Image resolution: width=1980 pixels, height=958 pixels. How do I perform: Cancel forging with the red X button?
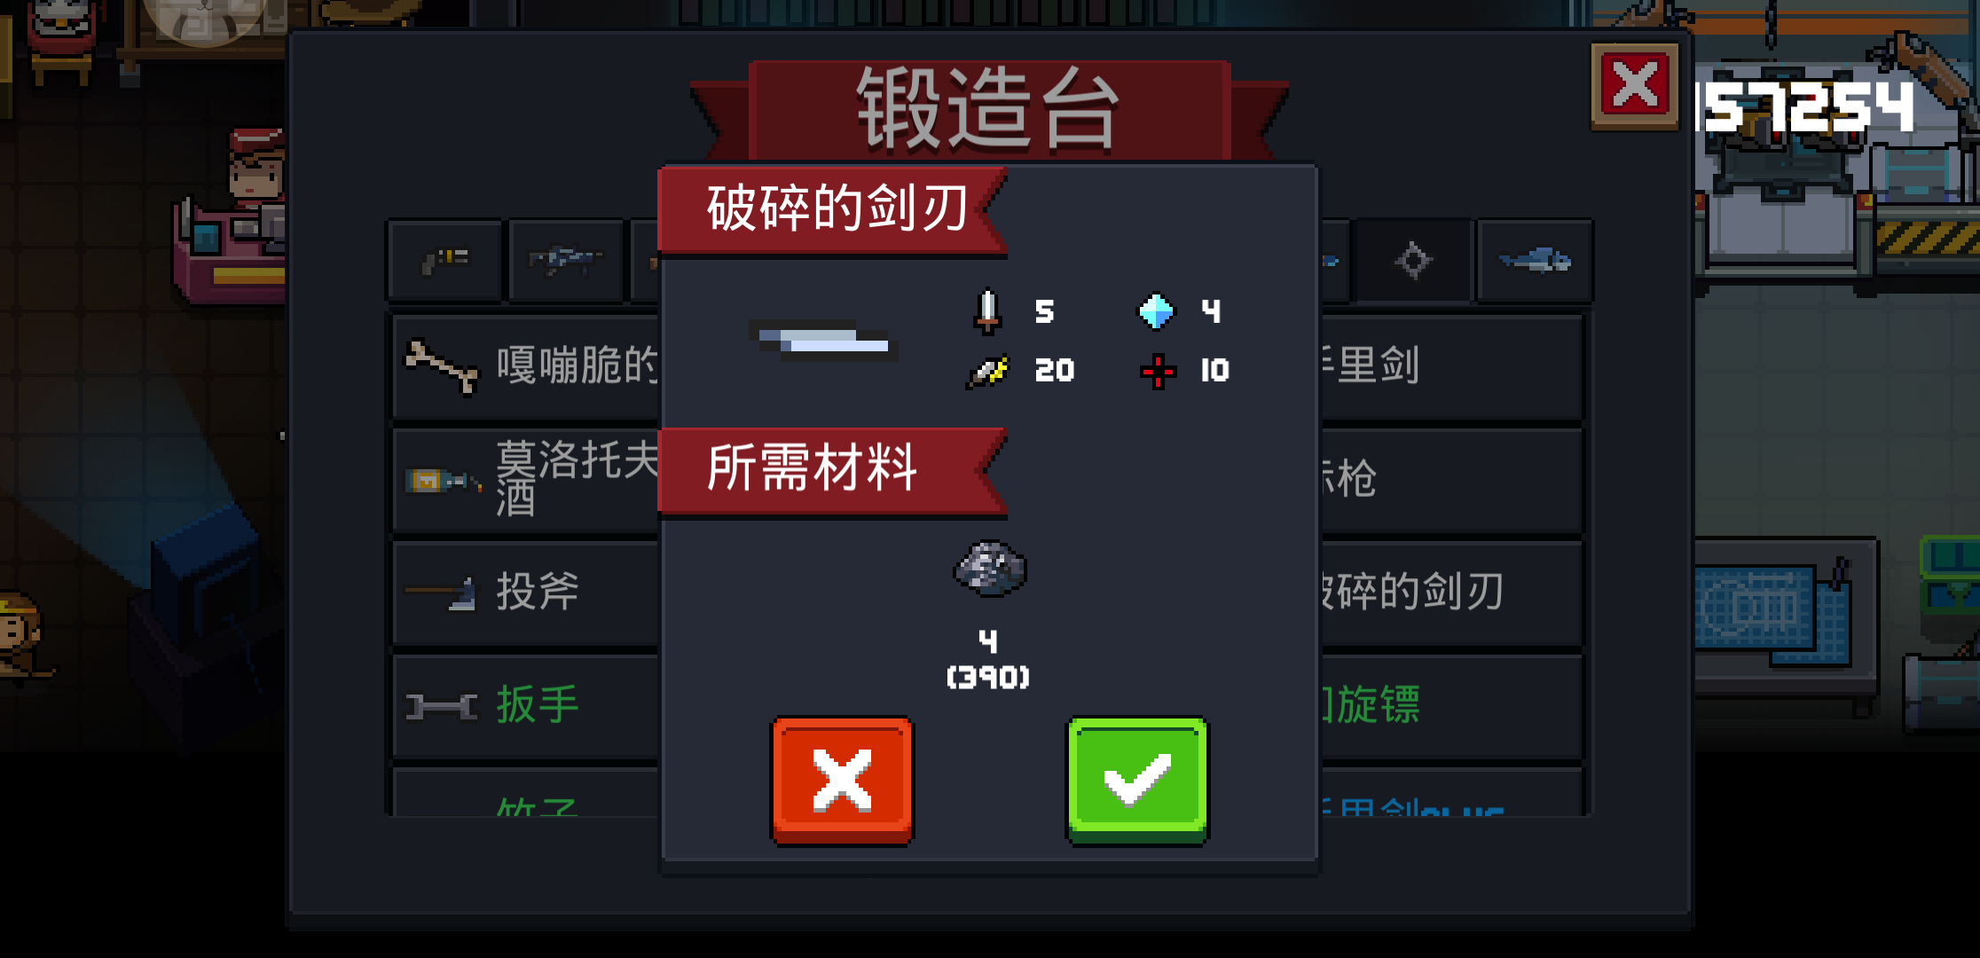coord(842,781)
